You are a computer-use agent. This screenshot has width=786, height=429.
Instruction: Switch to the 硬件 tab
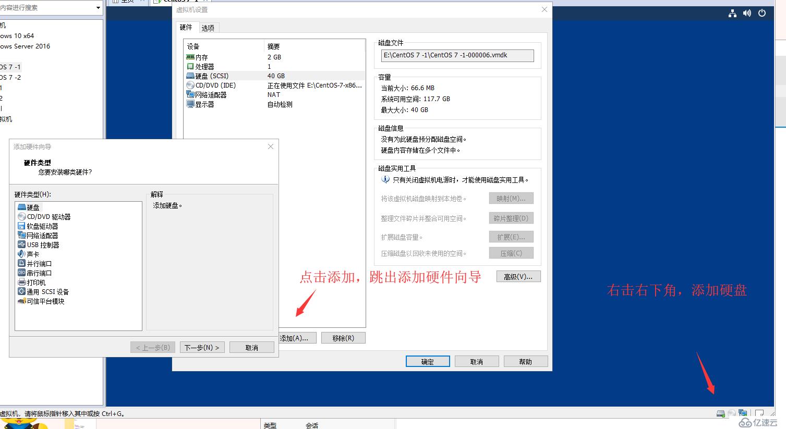[186, 28]
